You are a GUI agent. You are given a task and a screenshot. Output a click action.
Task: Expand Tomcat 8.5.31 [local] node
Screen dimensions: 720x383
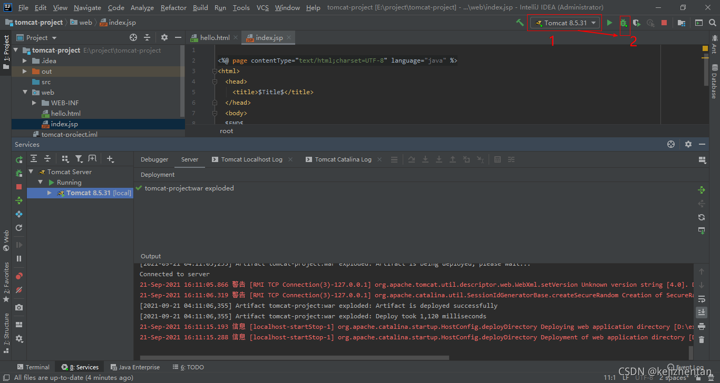(x=50, y=193)
